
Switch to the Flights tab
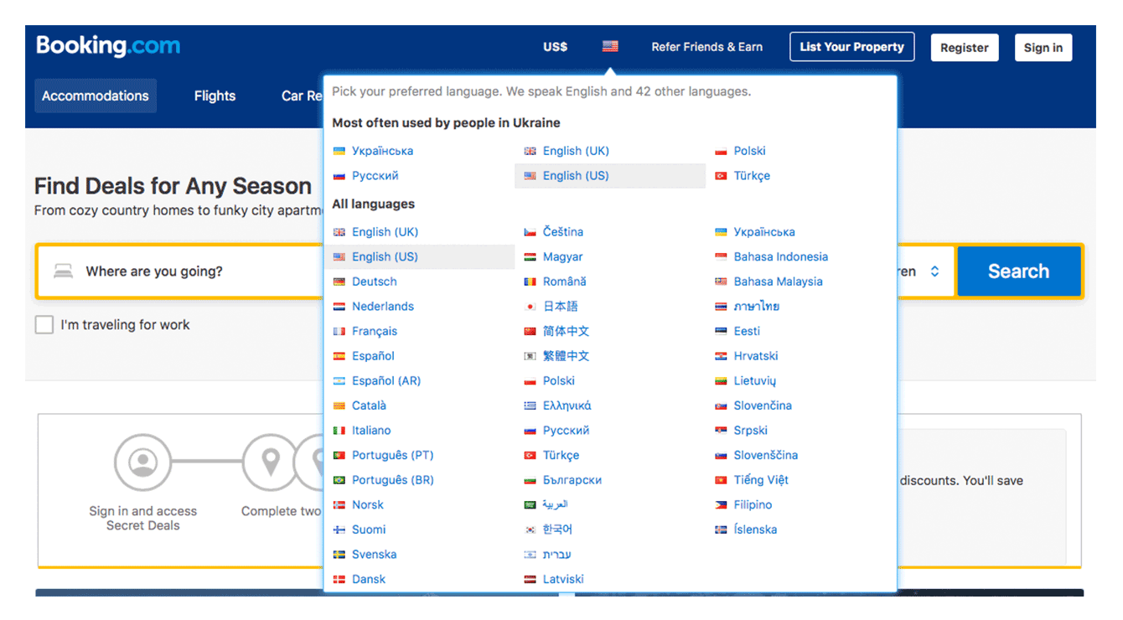point(215,96)
